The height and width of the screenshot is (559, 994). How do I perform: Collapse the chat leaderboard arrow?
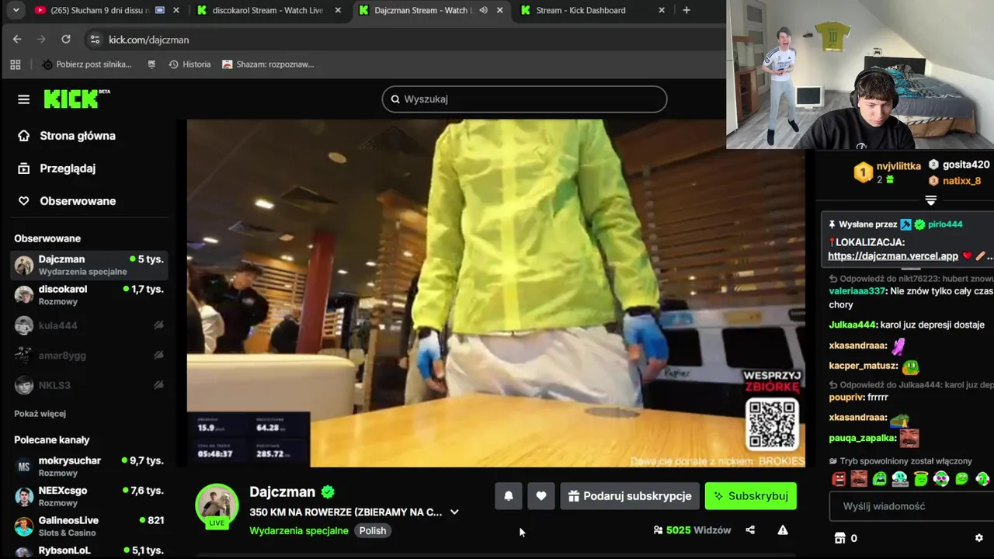931,200
